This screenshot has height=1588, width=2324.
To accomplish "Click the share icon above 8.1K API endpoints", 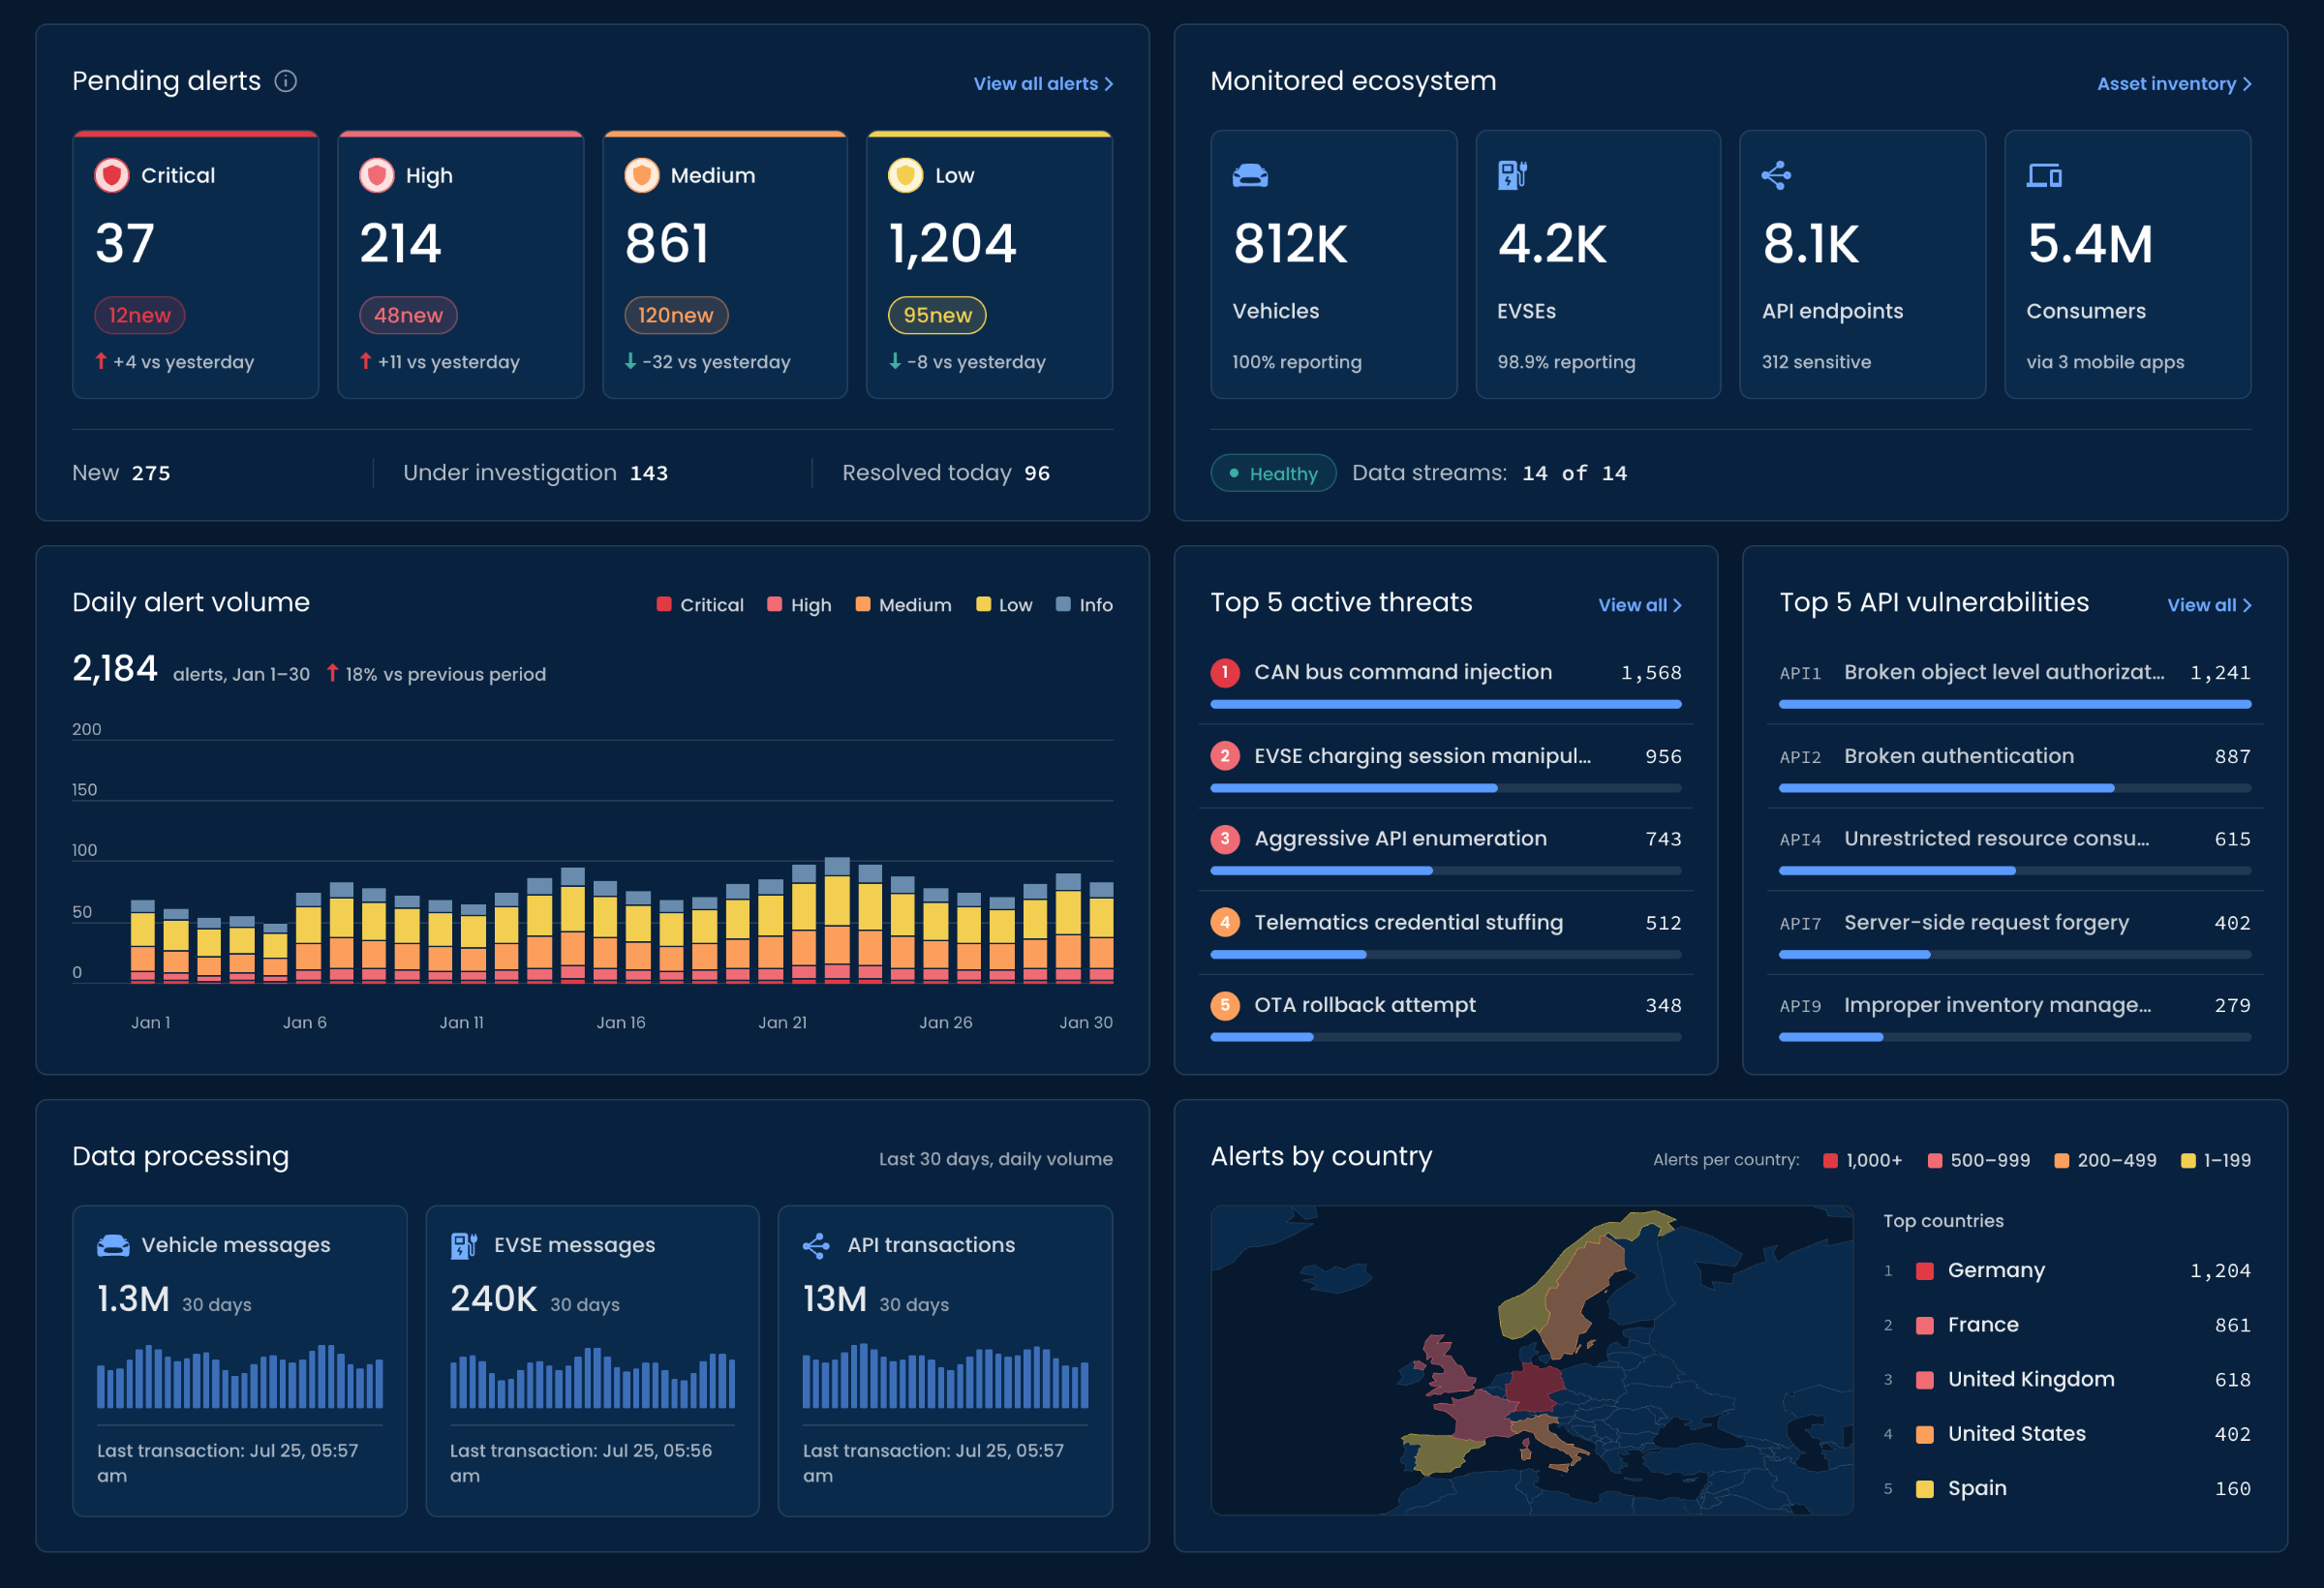I will [1776, 175].
